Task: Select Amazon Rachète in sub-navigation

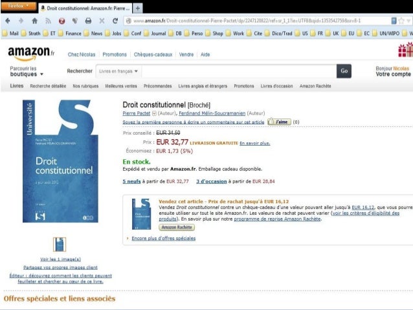Action: (315, 86)
